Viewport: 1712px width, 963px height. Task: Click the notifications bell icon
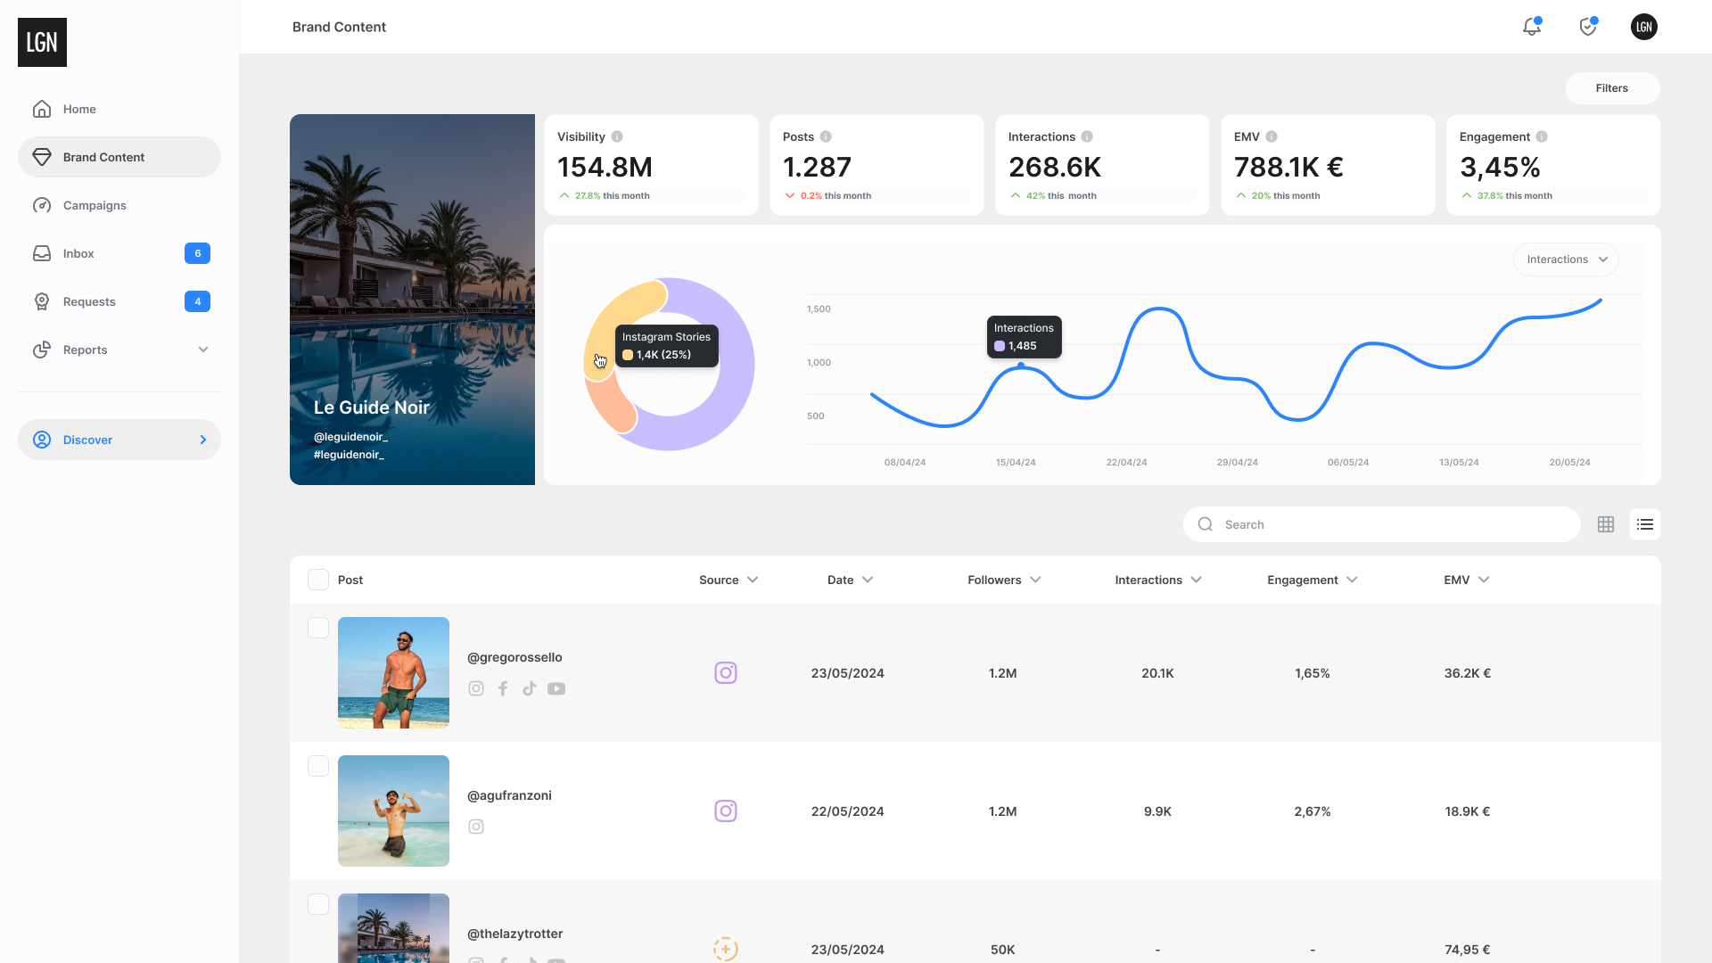click(1531, 27)
